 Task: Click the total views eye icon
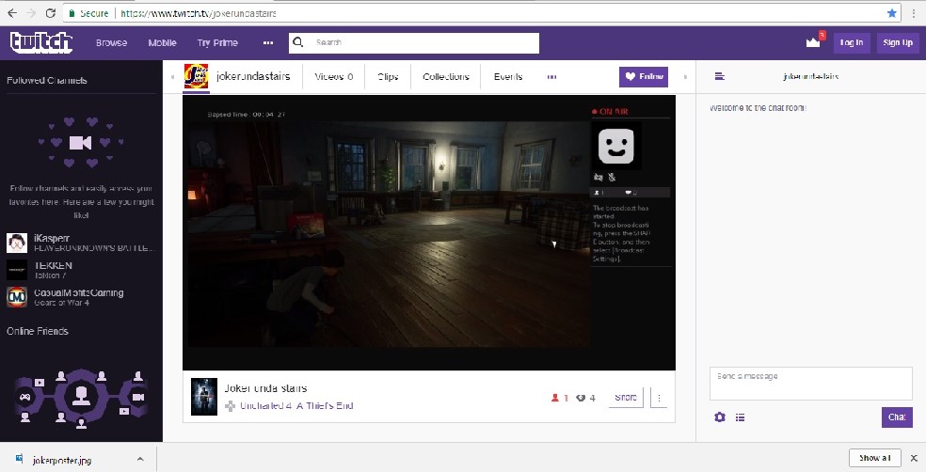[581, 398]
